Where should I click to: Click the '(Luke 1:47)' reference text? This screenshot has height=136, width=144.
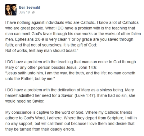pos(85,95)
